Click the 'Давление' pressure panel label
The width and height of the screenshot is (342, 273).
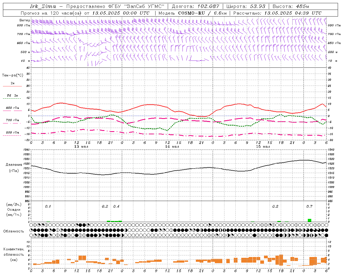(x=14, y=165)
